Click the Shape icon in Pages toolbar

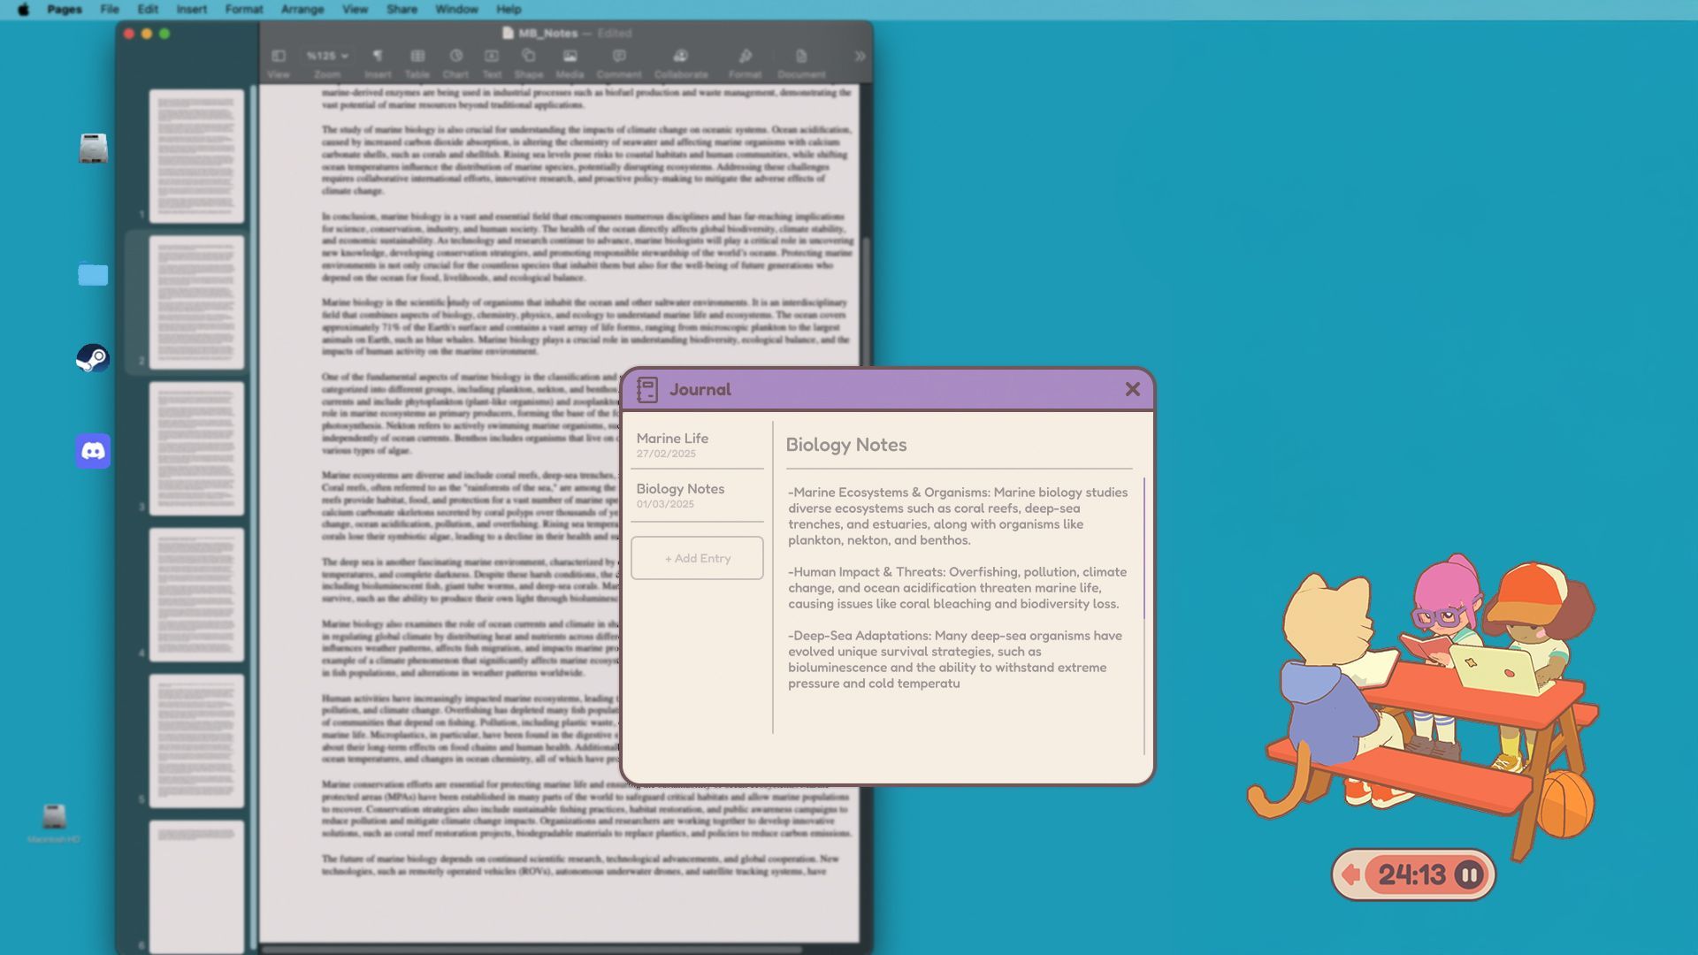pyautogui.click(x=529, y=56)
